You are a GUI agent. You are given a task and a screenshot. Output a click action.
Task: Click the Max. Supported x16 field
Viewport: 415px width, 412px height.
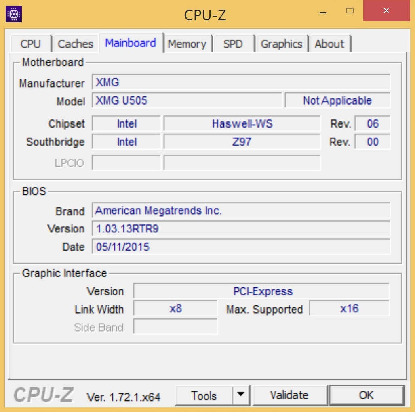(x=350, y=308)
